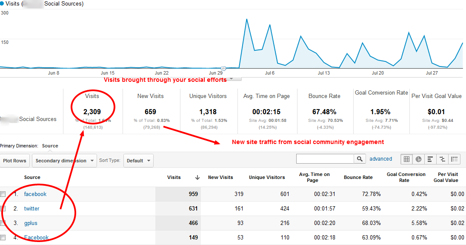466x245 pixels.
Task: Click the 72.78% bounce rate cell
Action: [371, 194]
